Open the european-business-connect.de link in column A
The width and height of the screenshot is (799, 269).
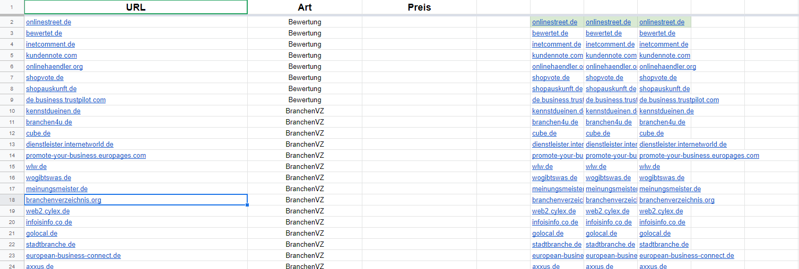[x=73, y=256]
